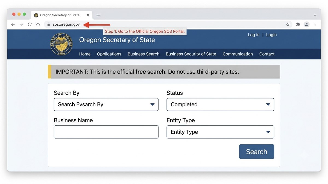This screenshot has width=328, height=184.
Task: Click the red macOS close window button
Action: (x=14, y=14)
